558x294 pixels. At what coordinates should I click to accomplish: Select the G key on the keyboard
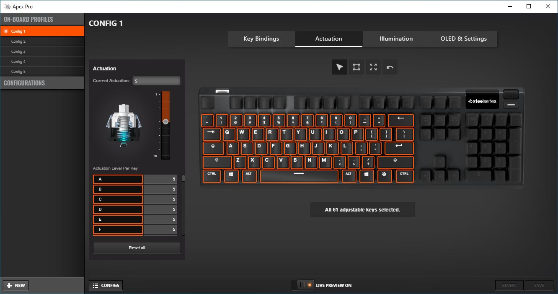click(x=289, y=148)
